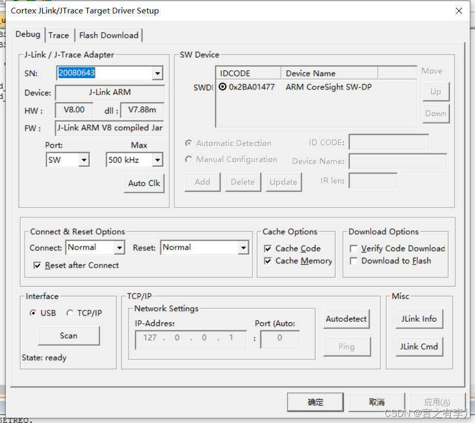Open JLink Info
Screen dimensions: 475x423
pyautogui.click(x=419, y=319)
